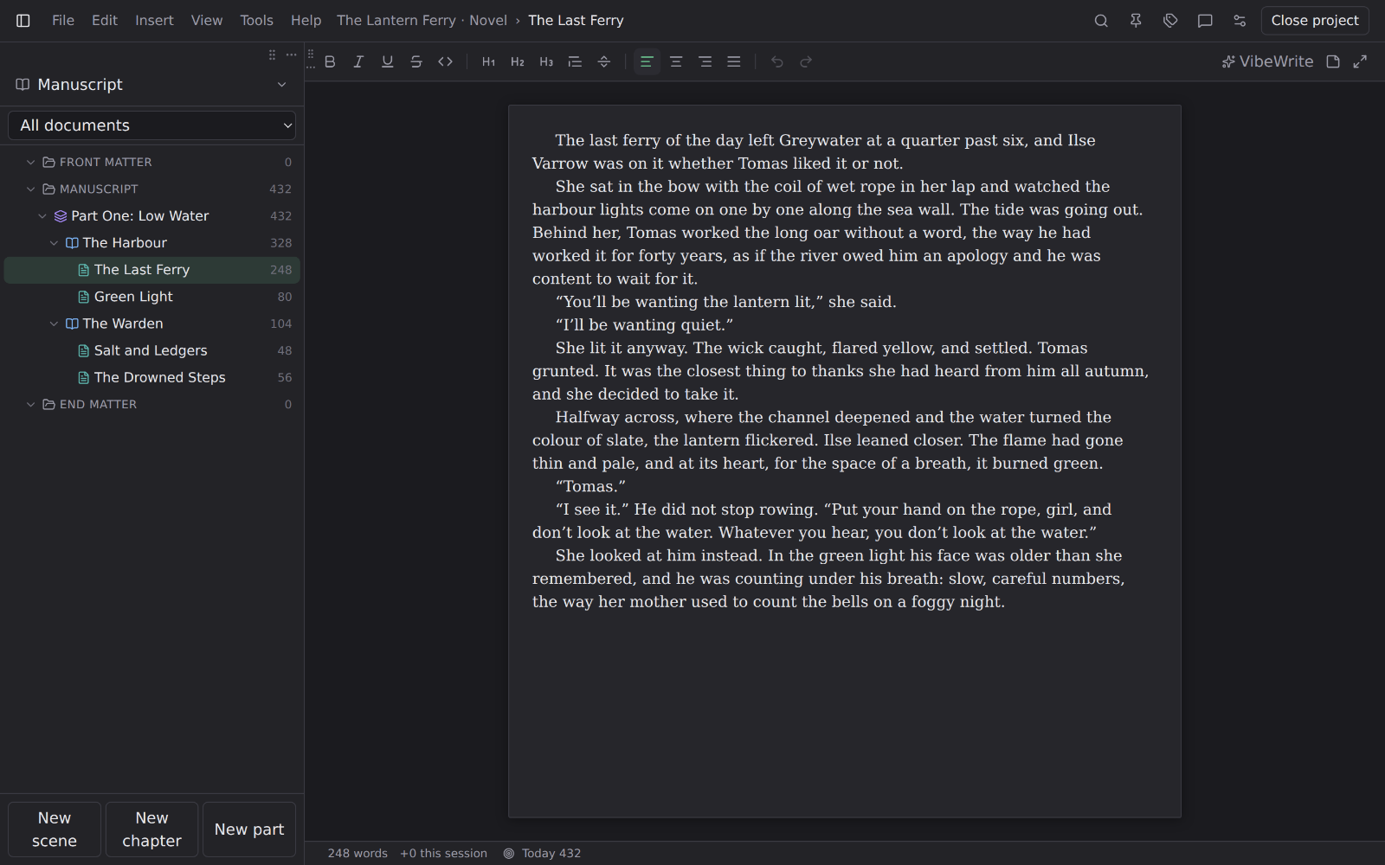
Task: Toggle inline code formatting
Action: (446, 61)
